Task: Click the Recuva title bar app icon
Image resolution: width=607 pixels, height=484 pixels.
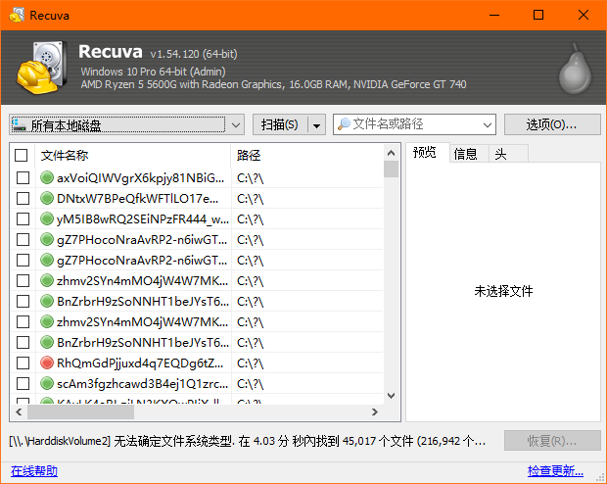Action: coord(17,15)
